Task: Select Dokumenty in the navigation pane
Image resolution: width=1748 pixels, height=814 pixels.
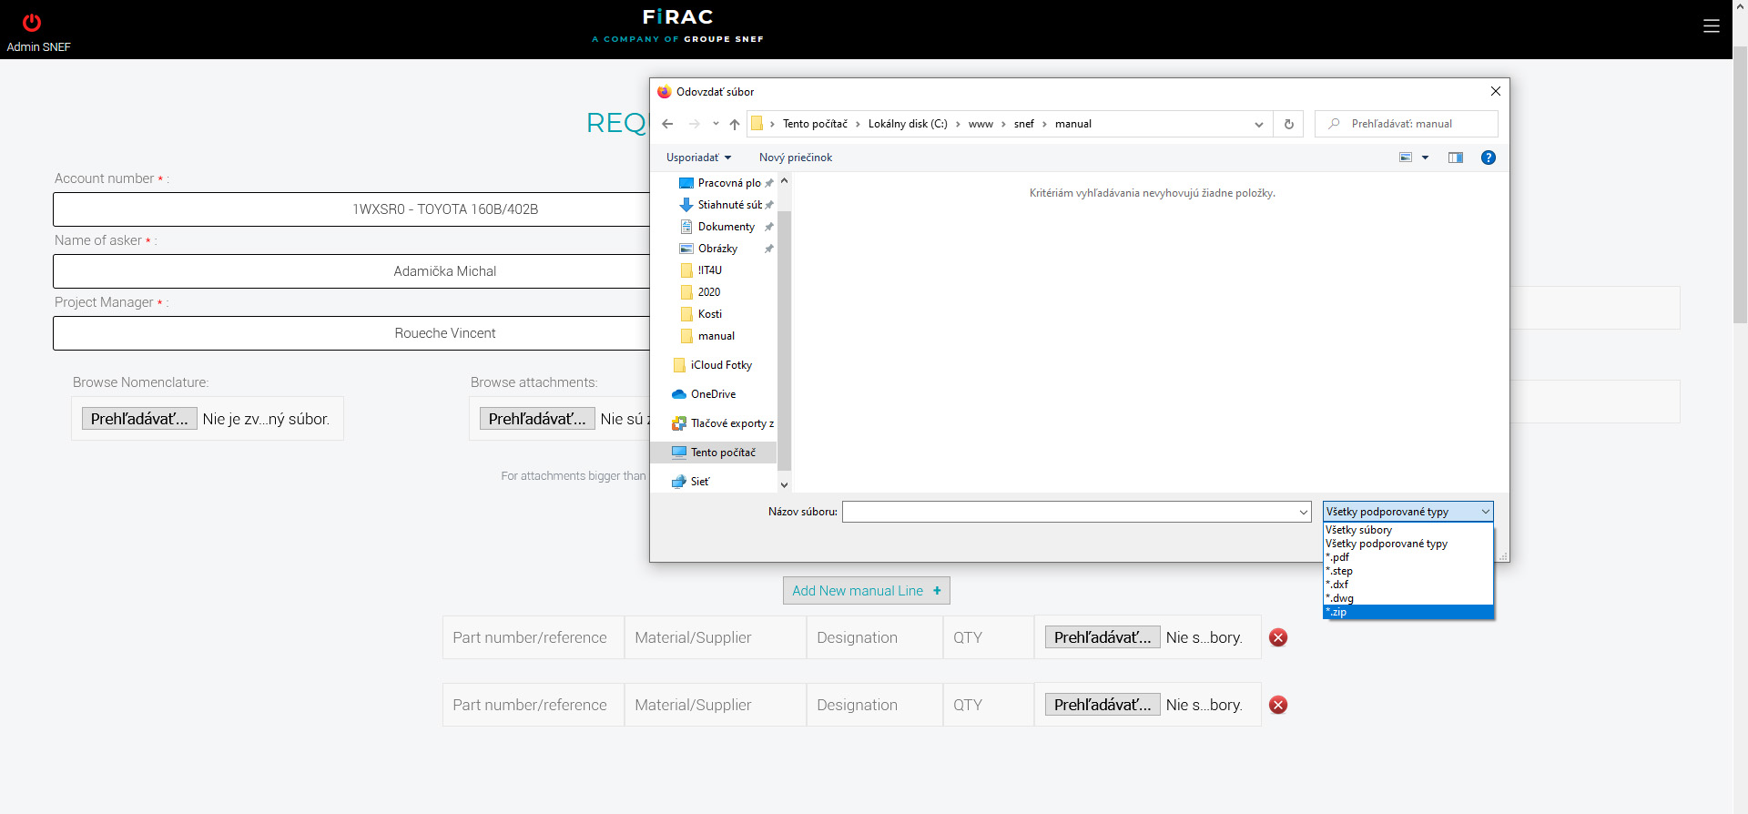Action: click(x=726, y=227)
